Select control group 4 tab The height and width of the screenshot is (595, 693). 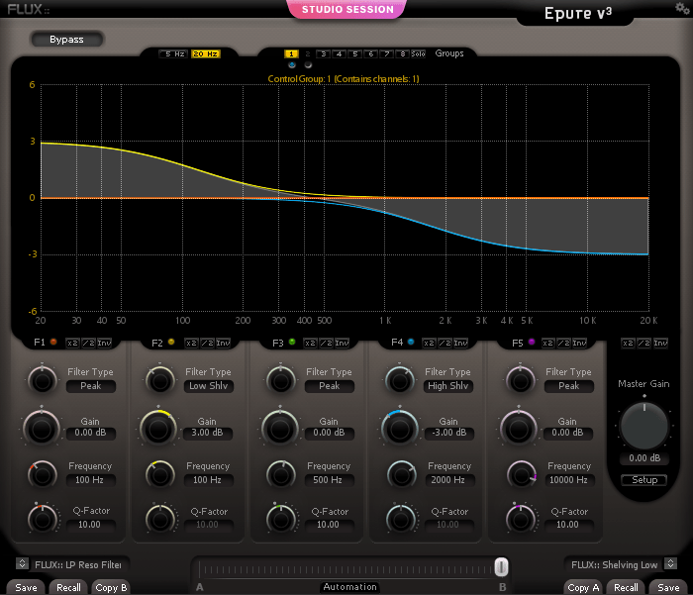click(x=339, y=53)
